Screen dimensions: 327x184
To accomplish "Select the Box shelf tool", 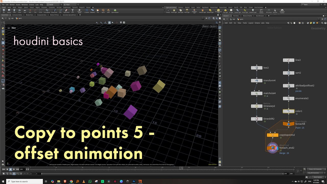I will coord(4,11).
